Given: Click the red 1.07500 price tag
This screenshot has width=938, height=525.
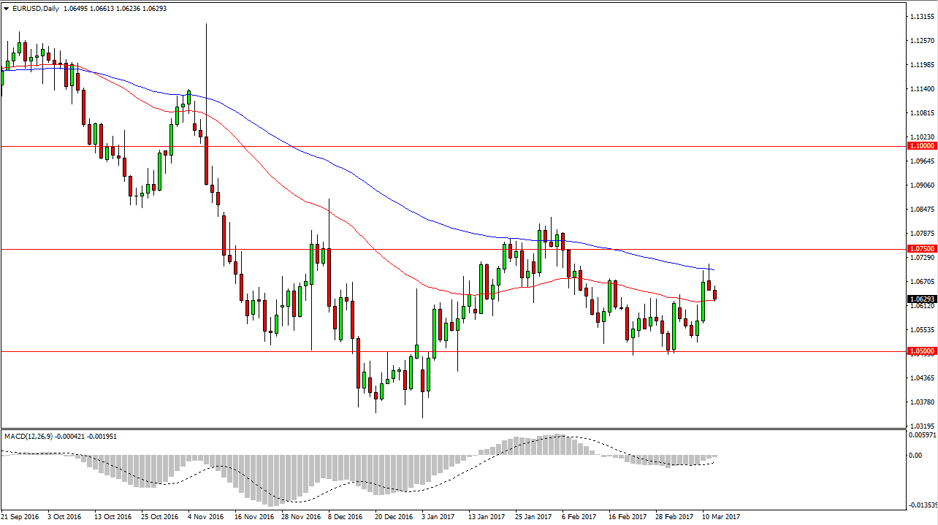Looking at the screenshot, I should pos(920,248).
